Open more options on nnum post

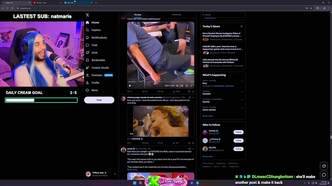tap(193, 149)
